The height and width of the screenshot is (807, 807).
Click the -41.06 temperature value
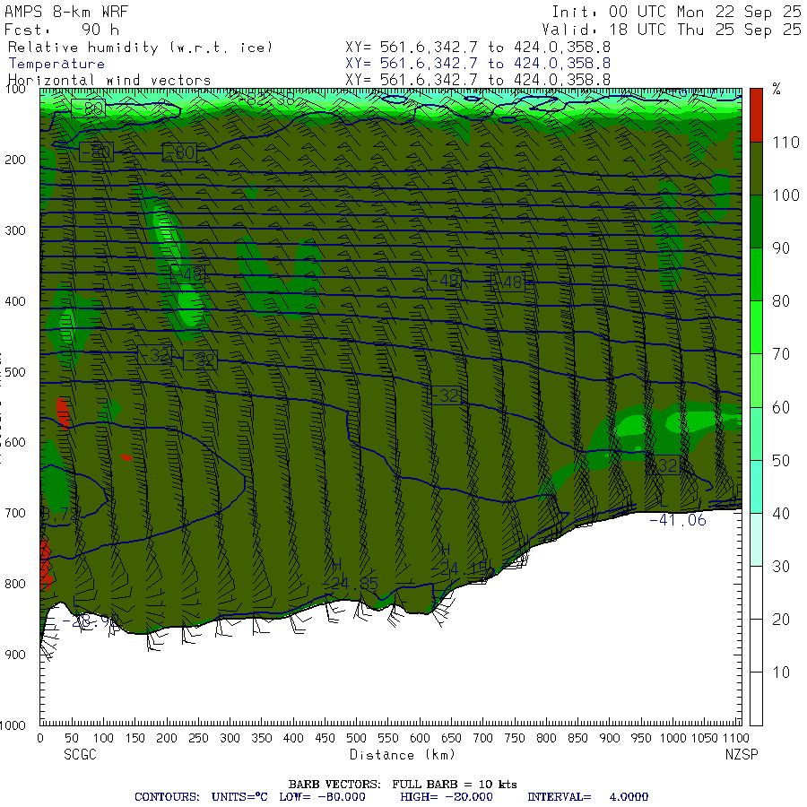[x=679, y=520]
